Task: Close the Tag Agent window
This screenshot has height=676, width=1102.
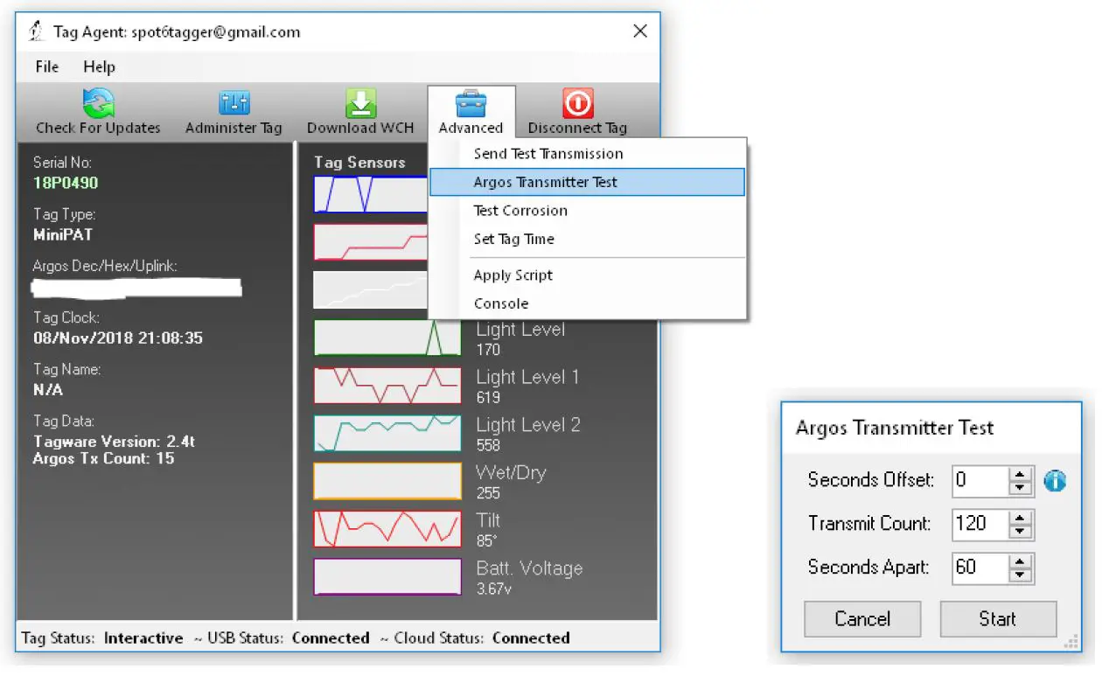Action: [640, 31]
